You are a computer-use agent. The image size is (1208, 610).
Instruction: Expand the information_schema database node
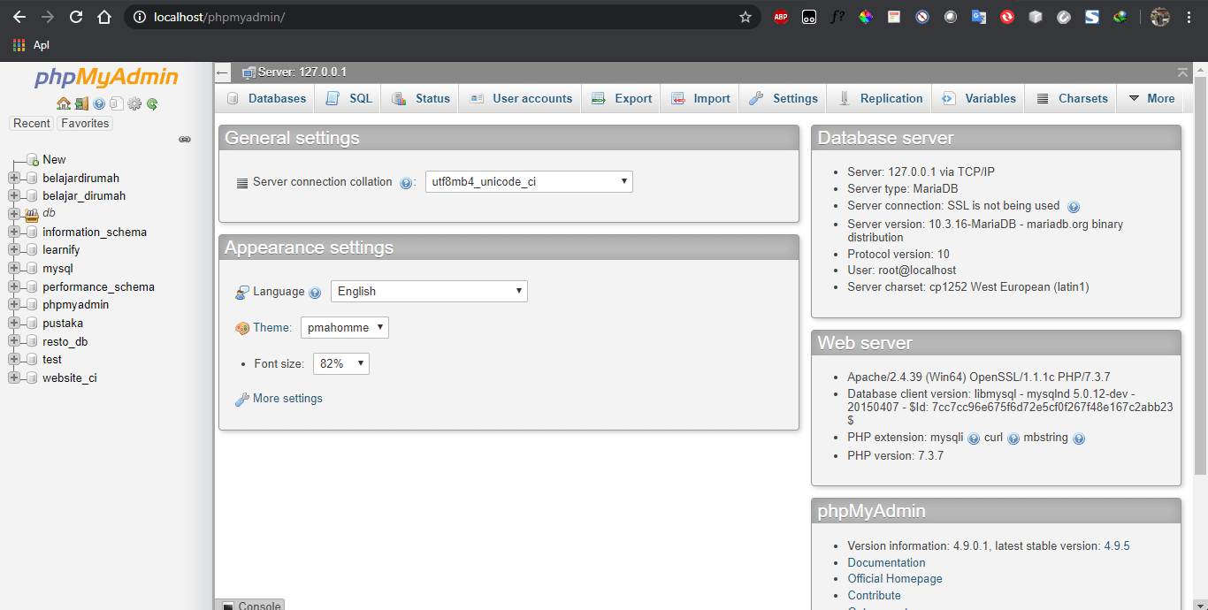(13, 232)
